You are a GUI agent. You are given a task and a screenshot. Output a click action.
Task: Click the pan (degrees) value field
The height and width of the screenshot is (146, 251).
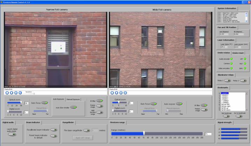(224, 34)
